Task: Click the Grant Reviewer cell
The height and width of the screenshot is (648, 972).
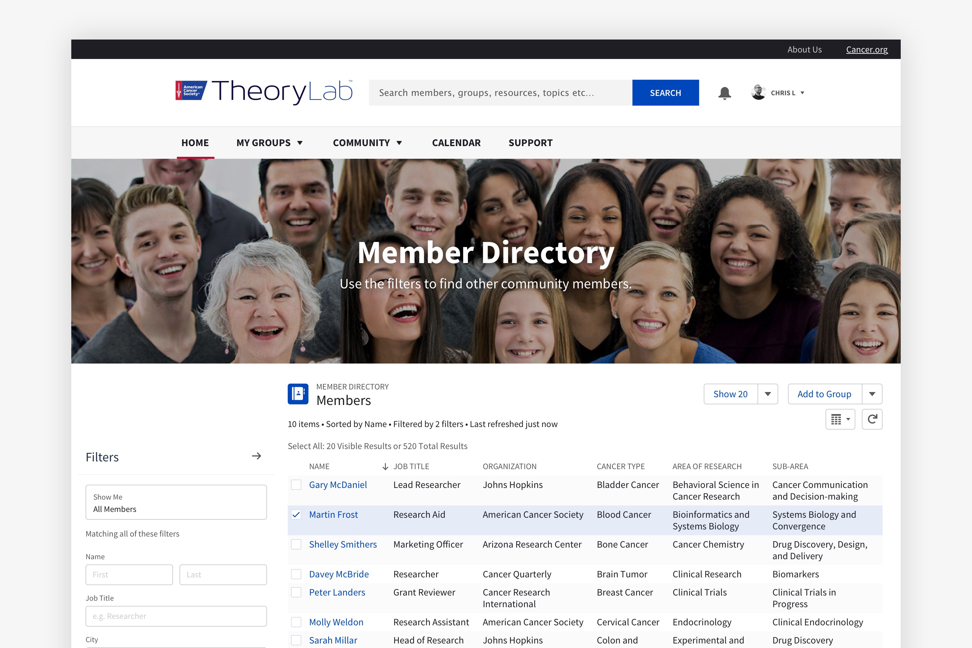Action: (424, 592)
